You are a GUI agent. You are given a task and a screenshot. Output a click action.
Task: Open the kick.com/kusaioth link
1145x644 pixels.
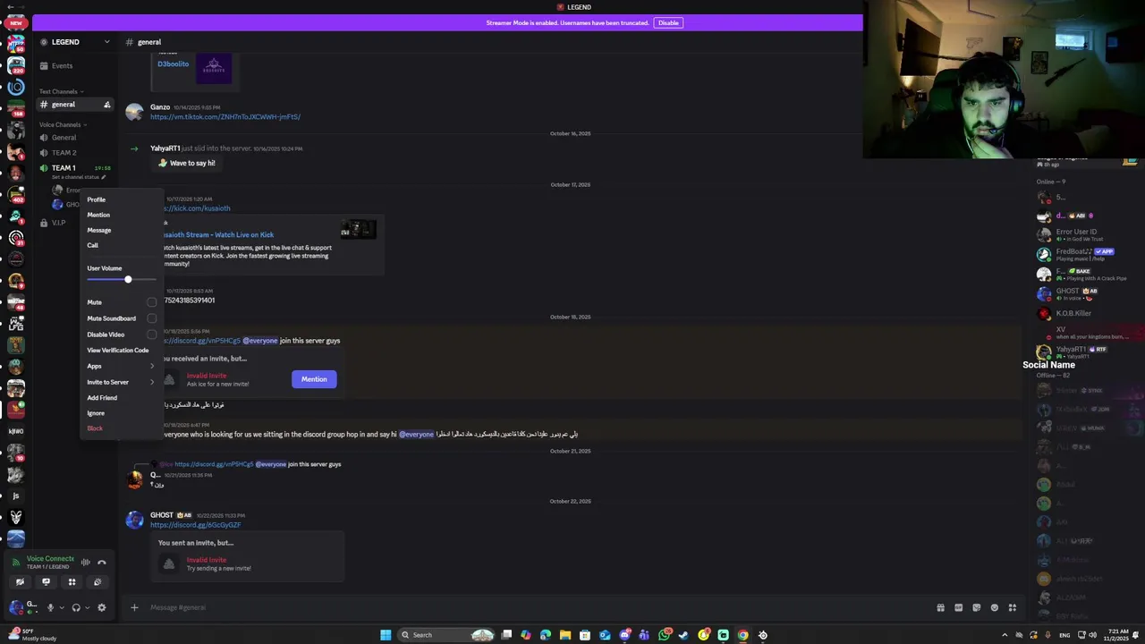click(x=199, y=208)
